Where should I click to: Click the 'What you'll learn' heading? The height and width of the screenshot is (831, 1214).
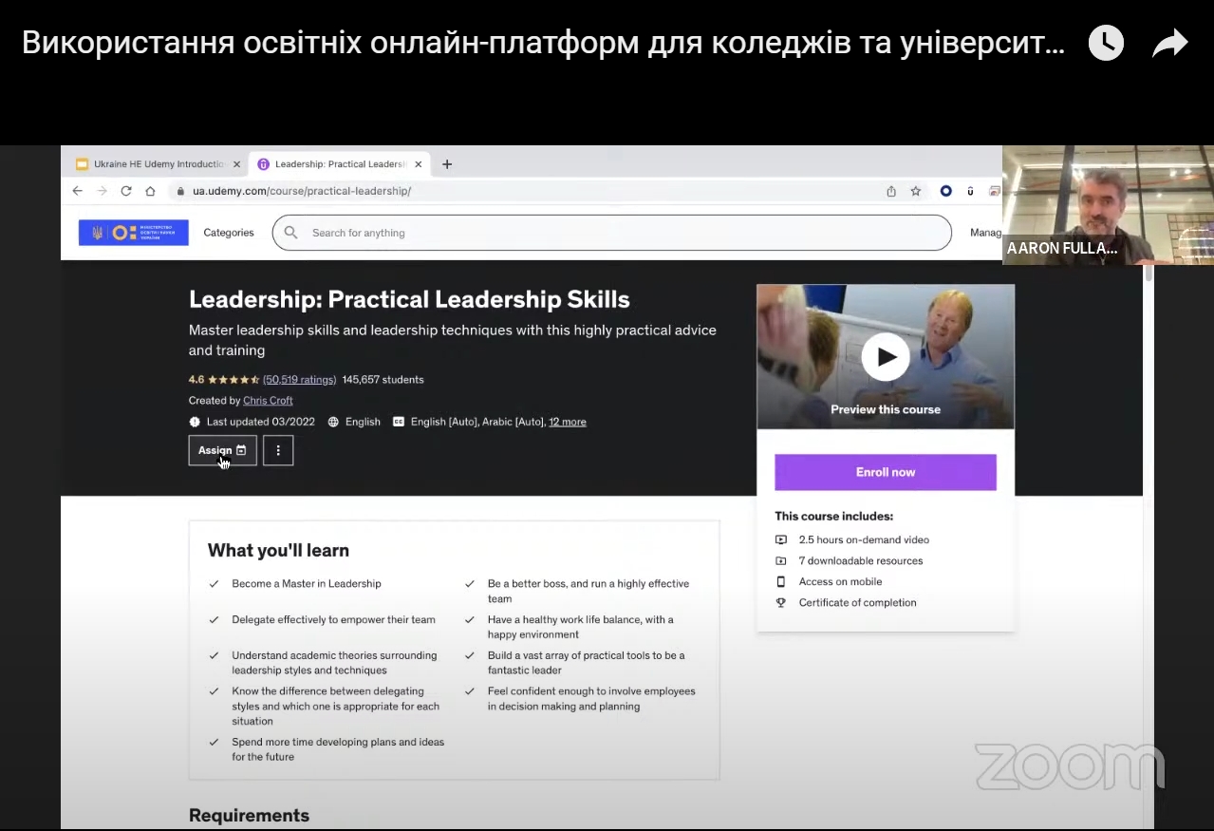pos(278,551)
